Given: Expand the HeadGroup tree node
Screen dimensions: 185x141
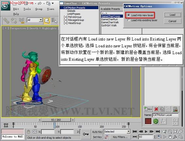Looking at the screenshot, I should (65, 23).
